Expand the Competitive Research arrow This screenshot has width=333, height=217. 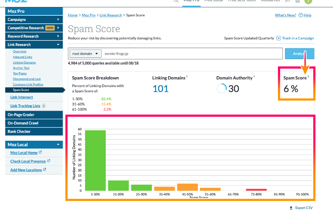pos(58,28)
